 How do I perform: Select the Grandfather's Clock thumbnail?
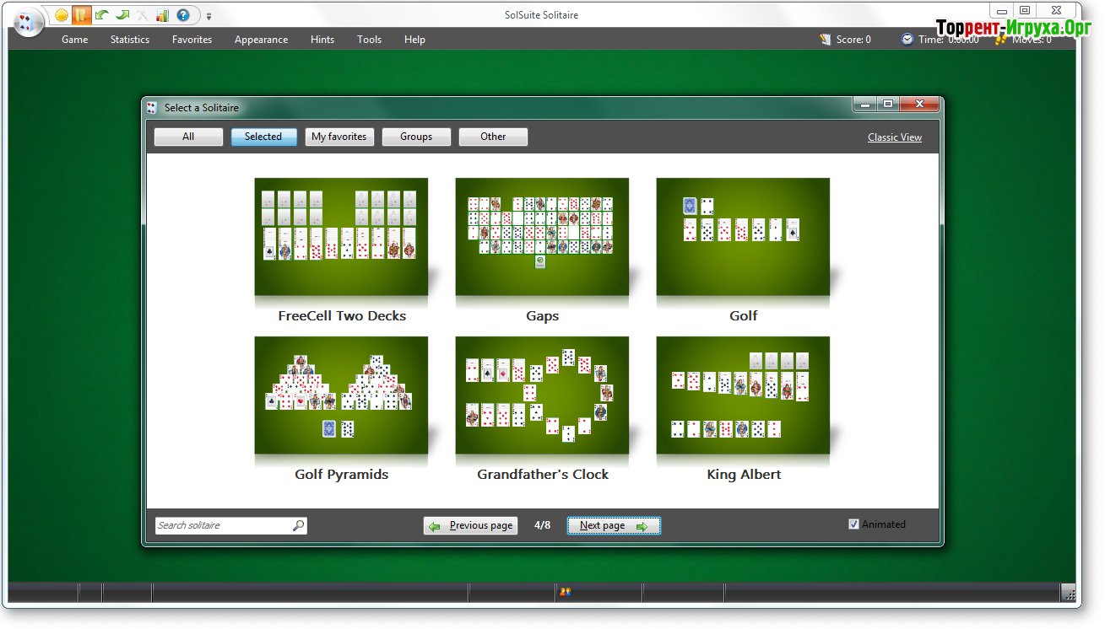tap(542, 395)
